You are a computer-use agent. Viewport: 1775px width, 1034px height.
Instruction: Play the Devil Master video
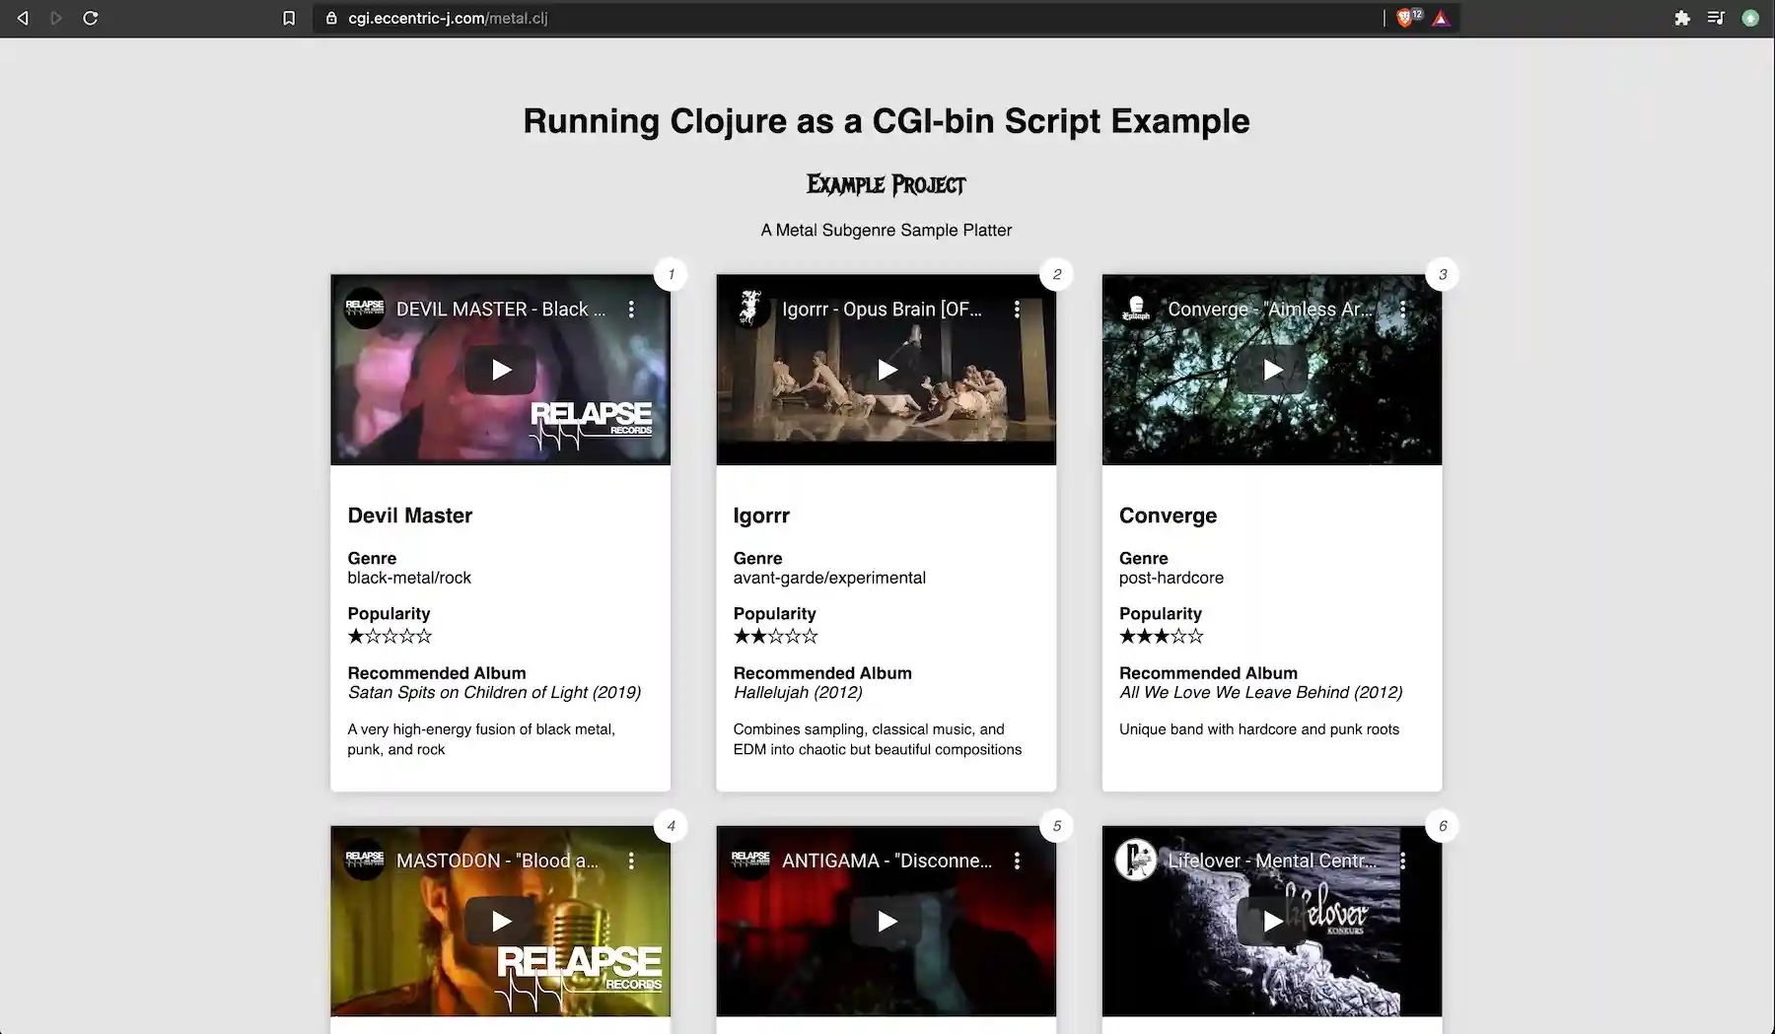click(501, 370)
